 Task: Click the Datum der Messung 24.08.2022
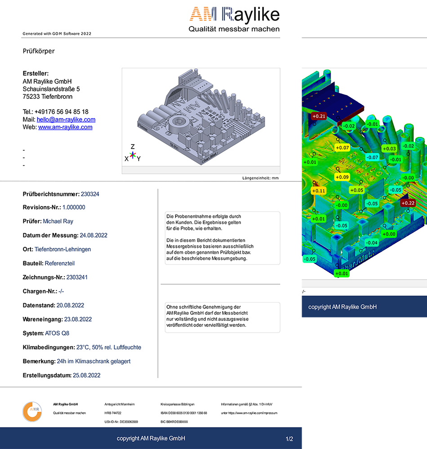tap(93, 235)
